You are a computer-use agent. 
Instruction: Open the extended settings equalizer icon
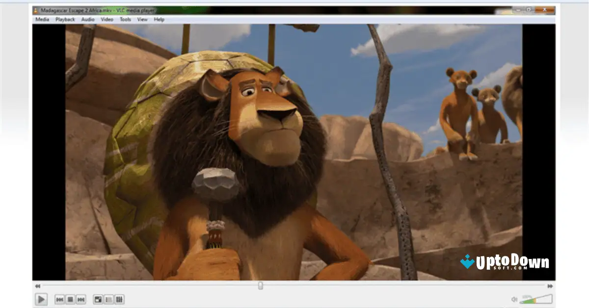pos(119,299)
